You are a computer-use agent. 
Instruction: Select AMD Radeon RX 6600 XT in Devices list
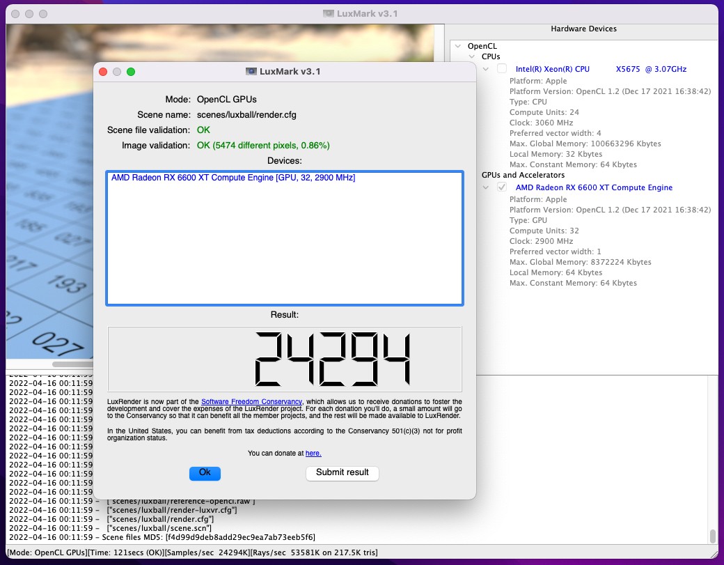click(x=233, y=178)
